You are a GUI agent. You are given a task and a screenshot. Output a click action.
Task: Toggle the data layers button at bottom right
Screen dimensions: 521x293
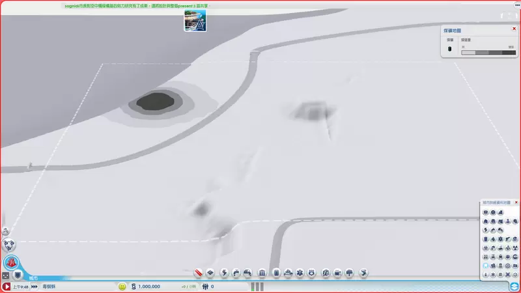pos(514,286)
